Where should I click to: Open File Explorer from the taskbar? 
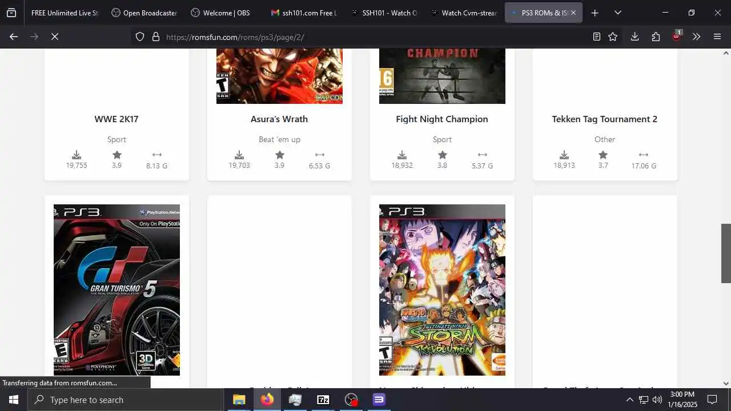239,400
